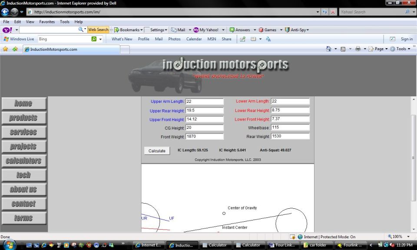Screen dimensions: 417x250
Task: Click the Add to Favorites star icon
Action: 15,49
